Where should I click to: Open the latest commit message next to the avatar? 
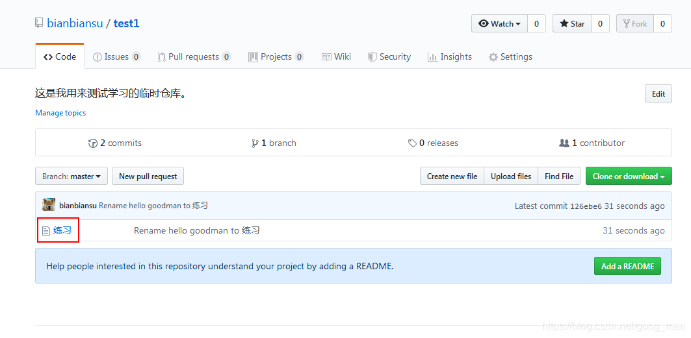click(x=153, y=206)
